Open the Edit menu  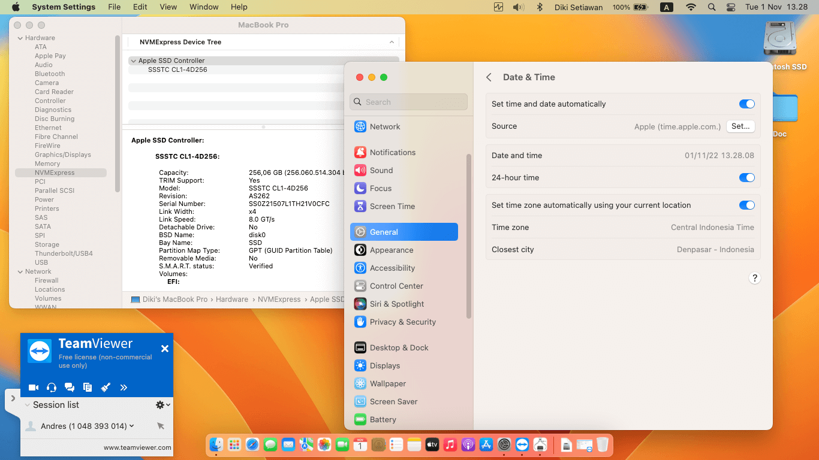[140, 7]
